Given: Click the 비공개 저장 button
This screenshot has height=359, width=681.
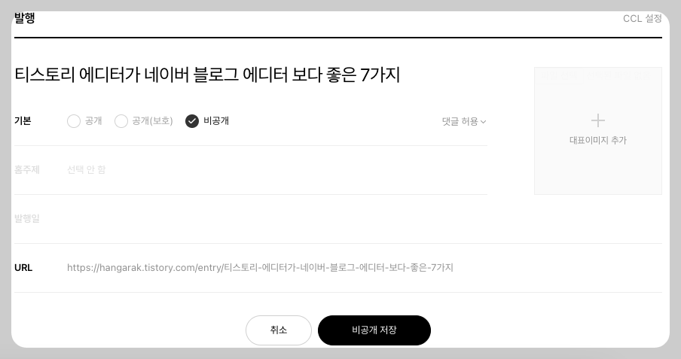Looking at the screenshot, I should tap(374, 330).
